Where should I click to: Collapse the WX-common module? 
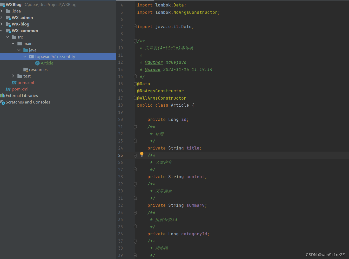[2, 30]
